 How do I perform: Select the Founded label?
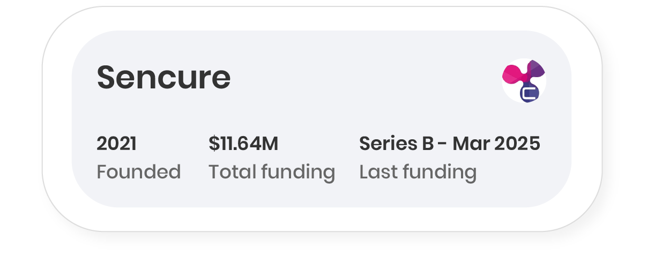tap(138, 172)
